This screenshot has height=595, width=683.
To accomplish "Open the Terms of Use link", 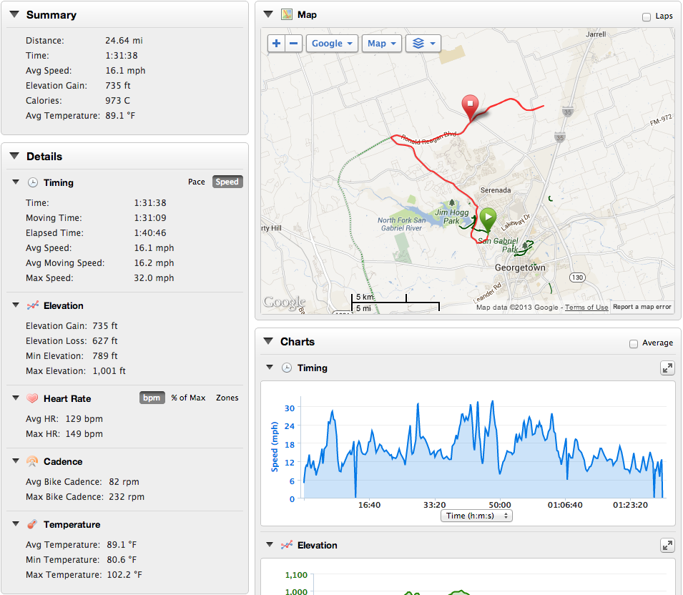I will [586, 308].
